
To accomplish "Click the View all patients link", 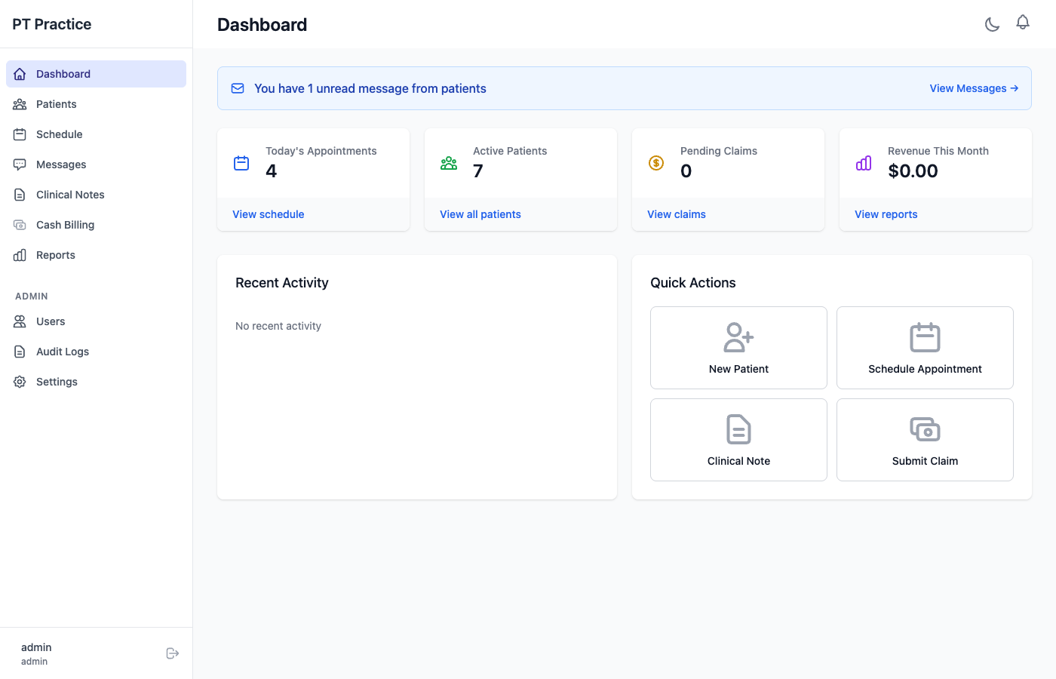I will [480, 214].
